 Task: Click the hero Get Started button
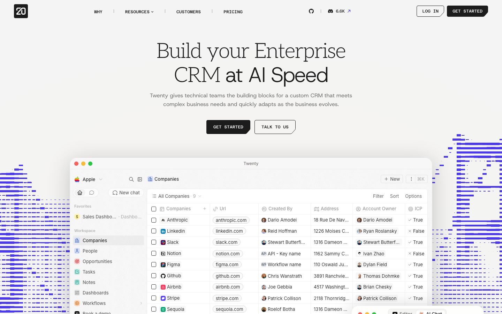coord(228,127)
